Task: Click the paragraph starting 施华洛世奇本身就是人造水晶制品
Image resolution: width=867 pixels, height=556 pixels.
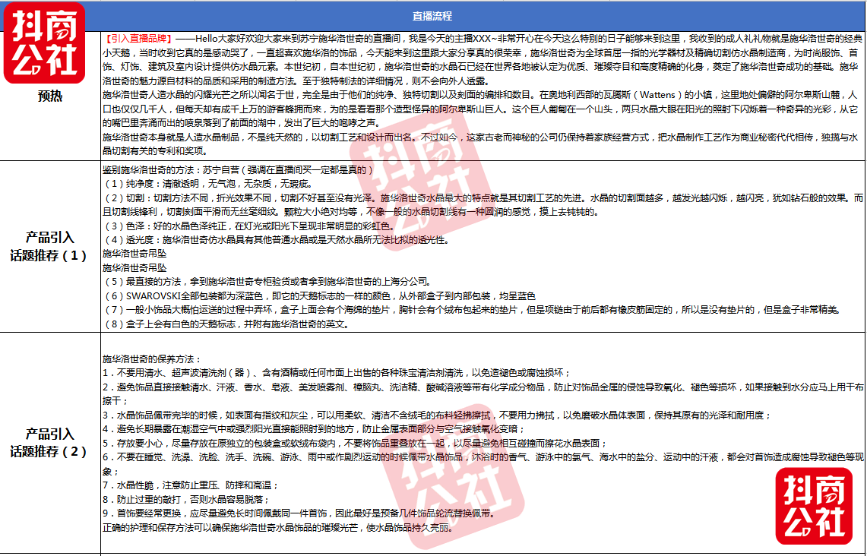Action: (x=480, y=144)
